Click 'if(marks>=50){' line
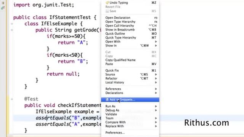The image size is (244, 137). pyautogui.click(x=66, y=37)
